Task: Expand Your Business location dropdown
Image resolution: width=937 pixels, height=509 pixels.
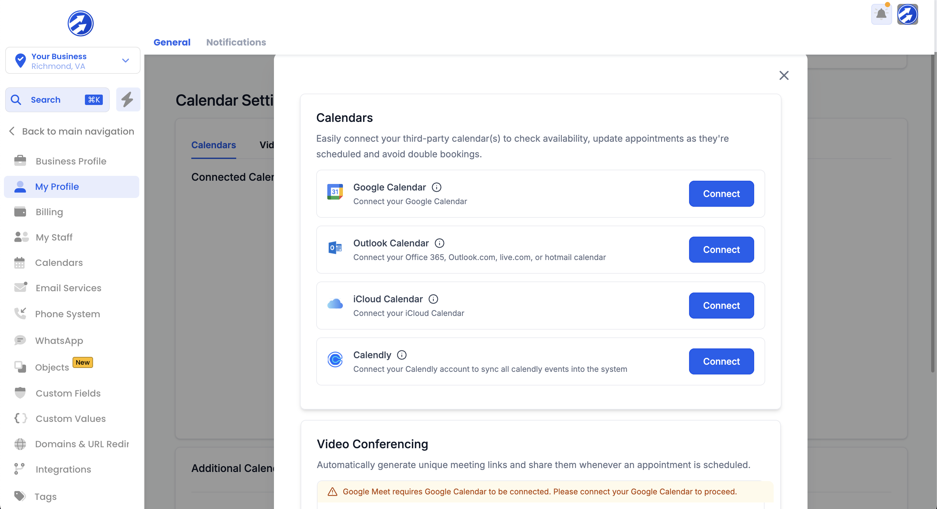Action: coord(126,61)
